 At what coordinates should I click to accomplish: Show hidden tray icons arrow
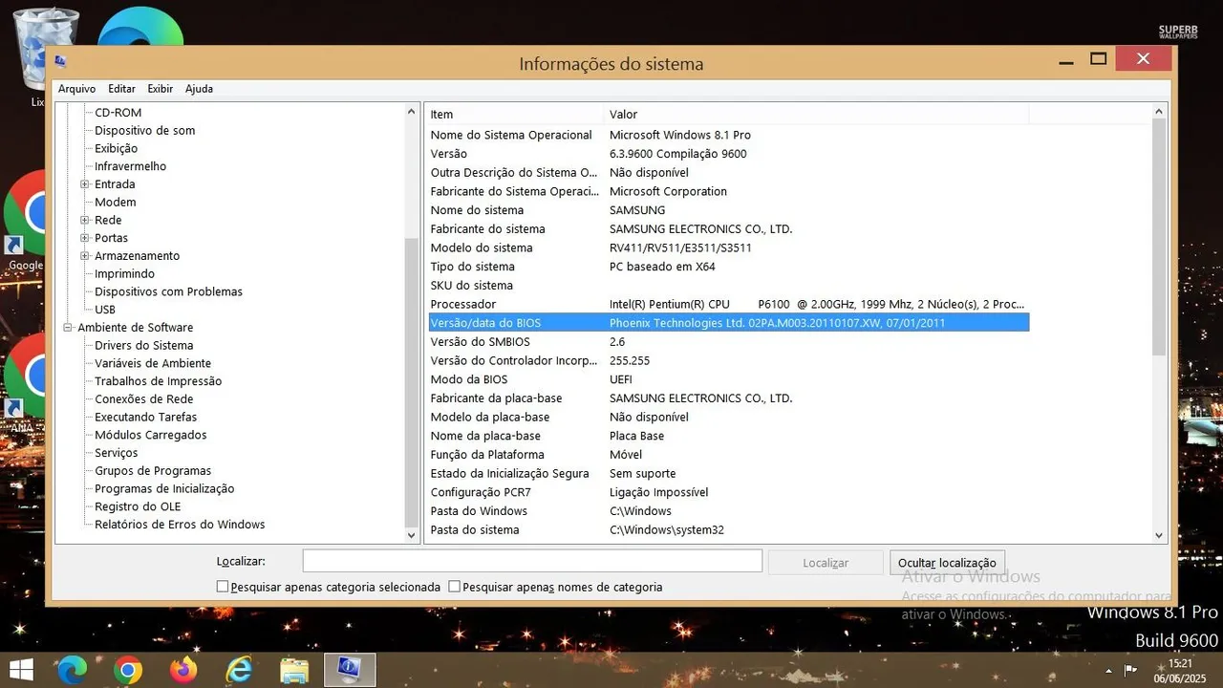tap(1108, 670)
